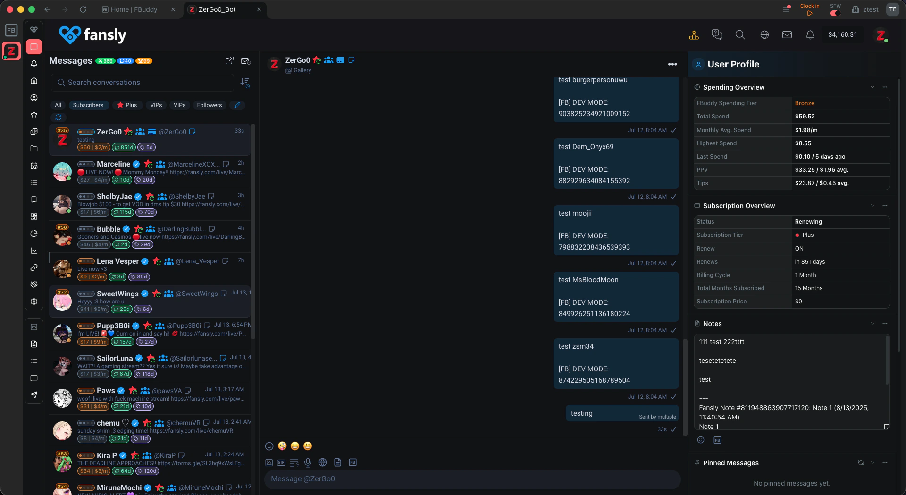Open the star favorites icon in sidebar
This screenshot has width=906, height=495.
pyautogui.click(x=34, y=115)
